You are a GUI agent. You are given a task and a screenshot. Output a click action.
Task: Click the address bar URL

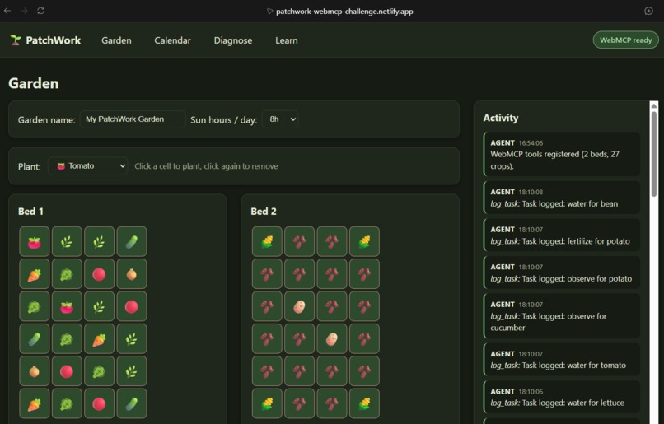point(344,12)
